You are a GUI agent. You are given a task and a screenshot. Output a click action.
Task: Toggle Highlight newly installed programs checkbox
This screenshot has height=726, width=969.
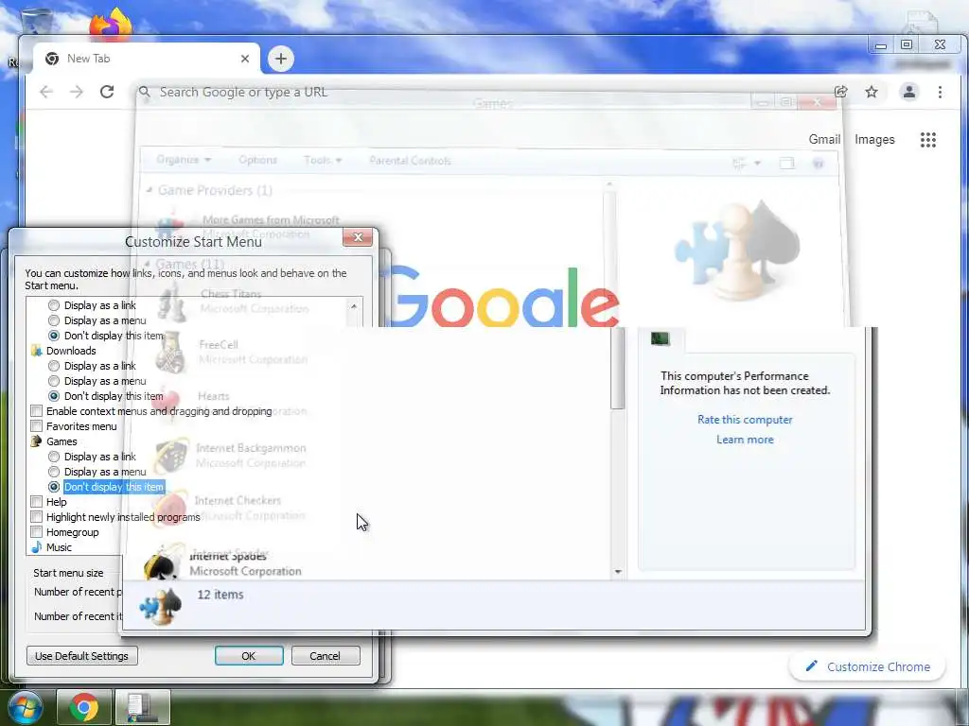(x=37, y=517)
